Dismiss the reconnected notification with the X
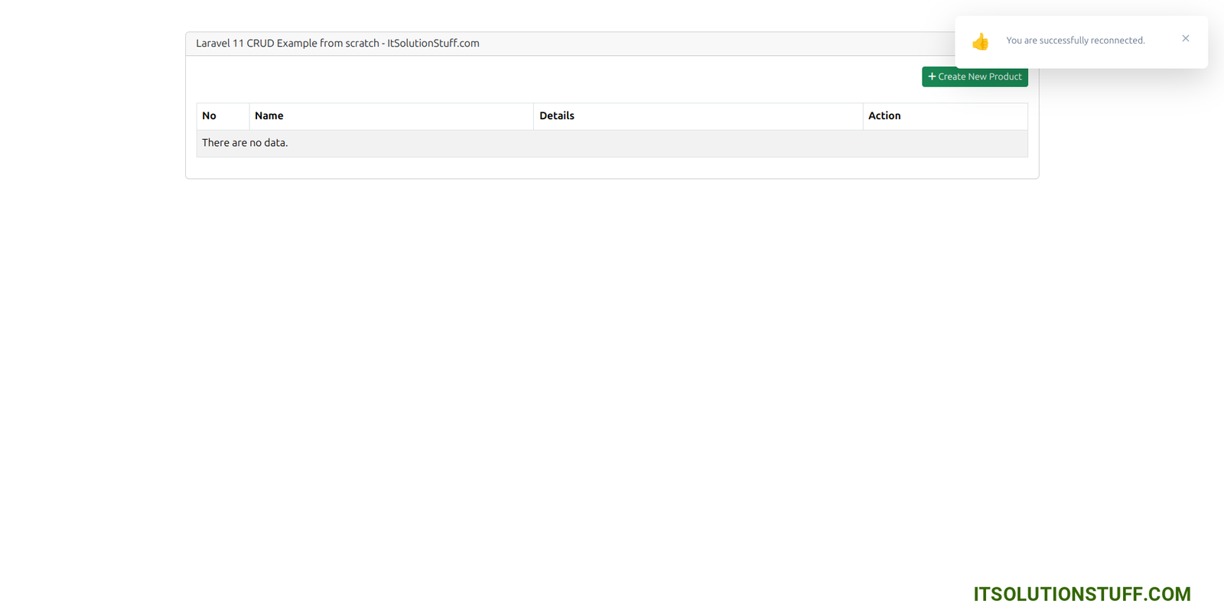1224x614 pixels. click(x=1185, y=38)
